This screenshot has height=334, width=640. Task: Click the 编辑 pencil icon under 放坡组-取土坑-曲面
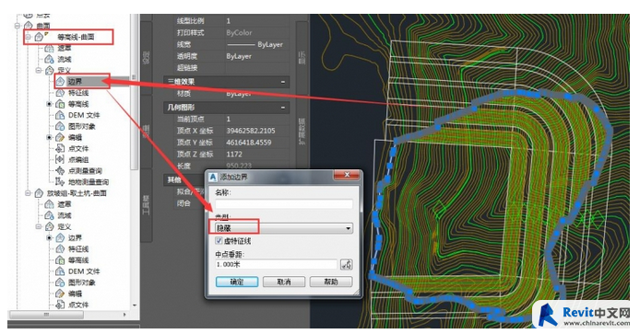60,294
